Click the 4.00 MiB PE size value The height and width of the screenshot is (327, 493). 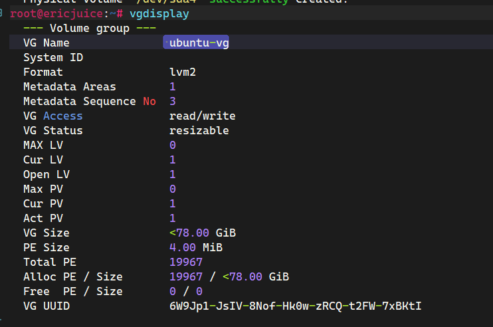[195, 247]
